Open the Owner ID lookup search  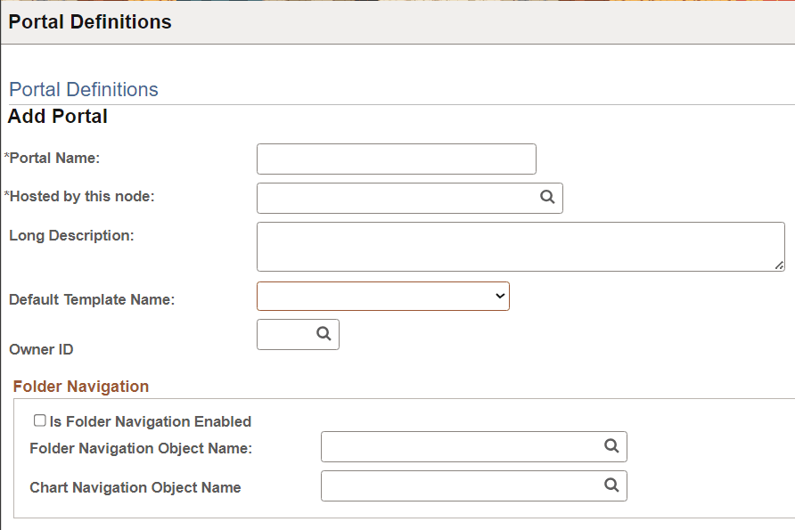click(324, 334)
